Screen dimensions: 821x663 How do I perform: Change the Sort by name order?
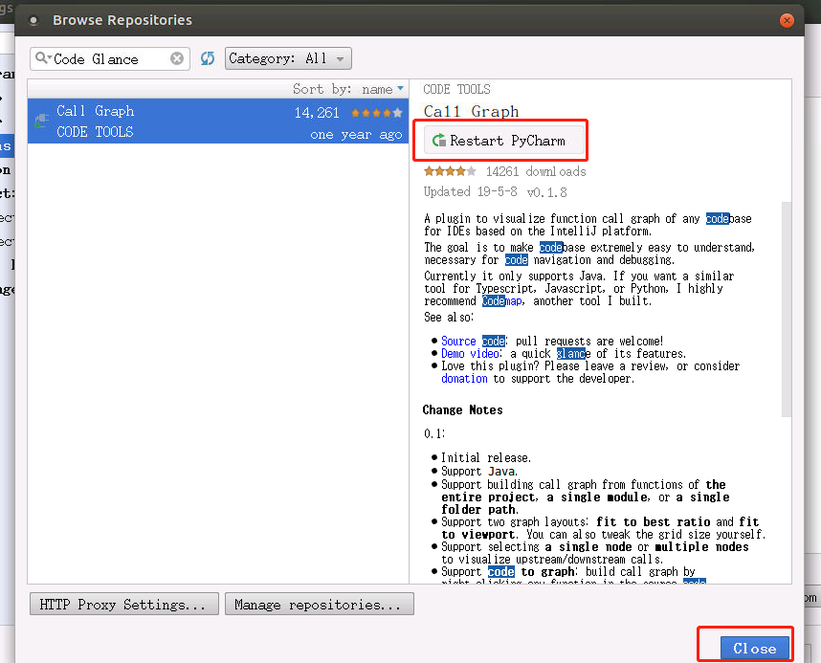point(347,90)
